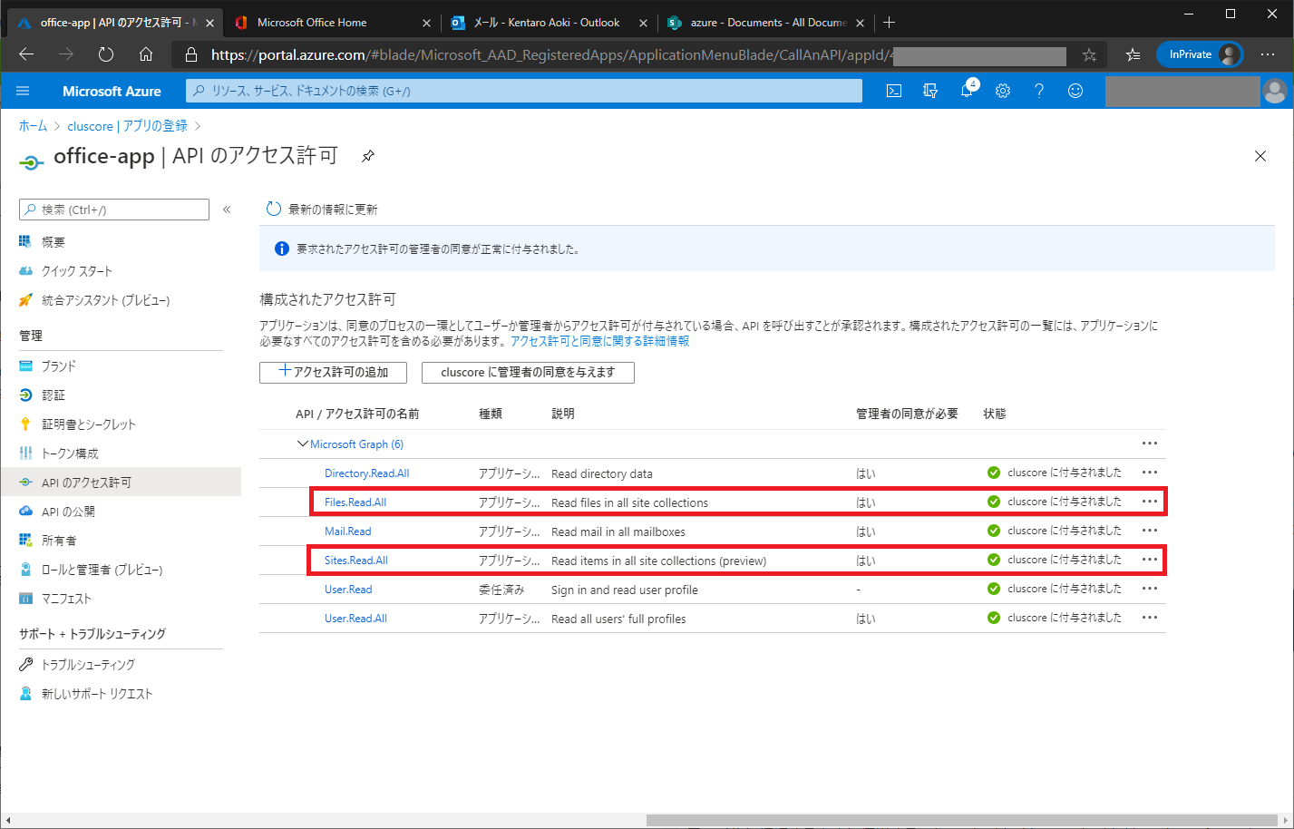Click the InPrivate profile button
This screenshot has height=829, width=1294.
[1199, 54]
